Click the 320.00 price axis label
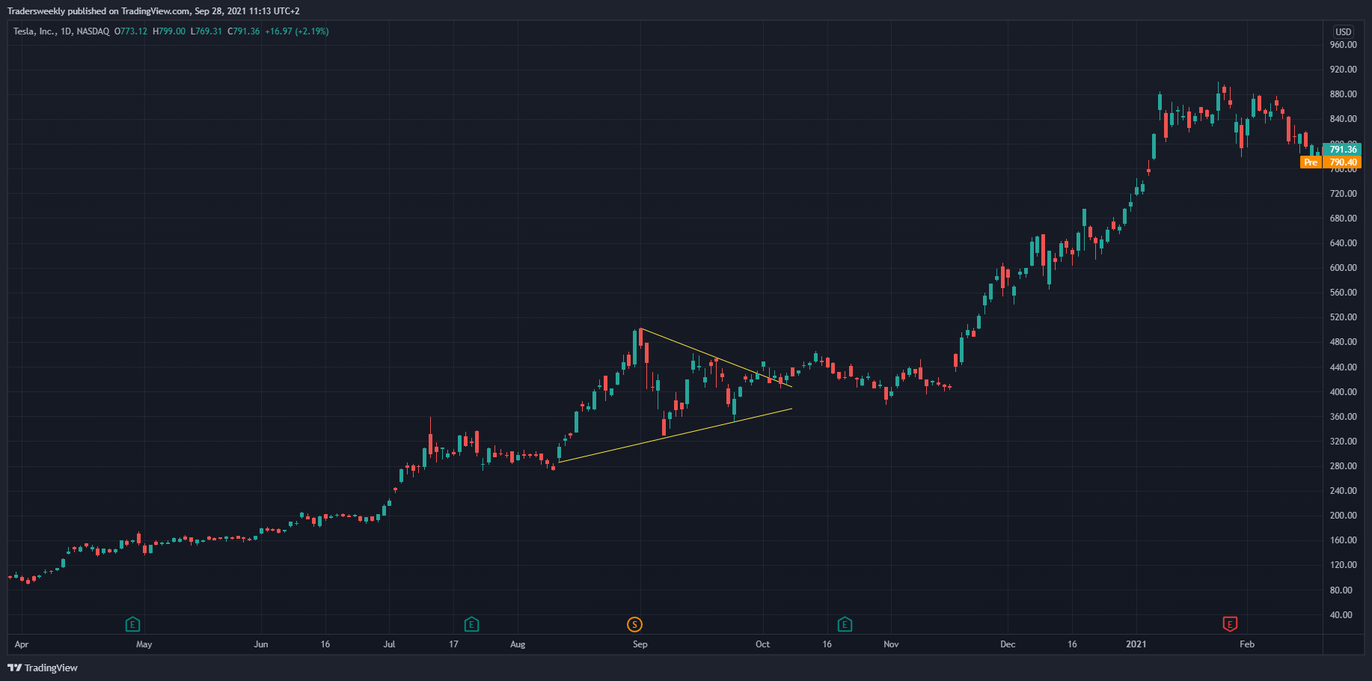The height and width of the screenshot is (681, 1372). (x=1343, y=442)
